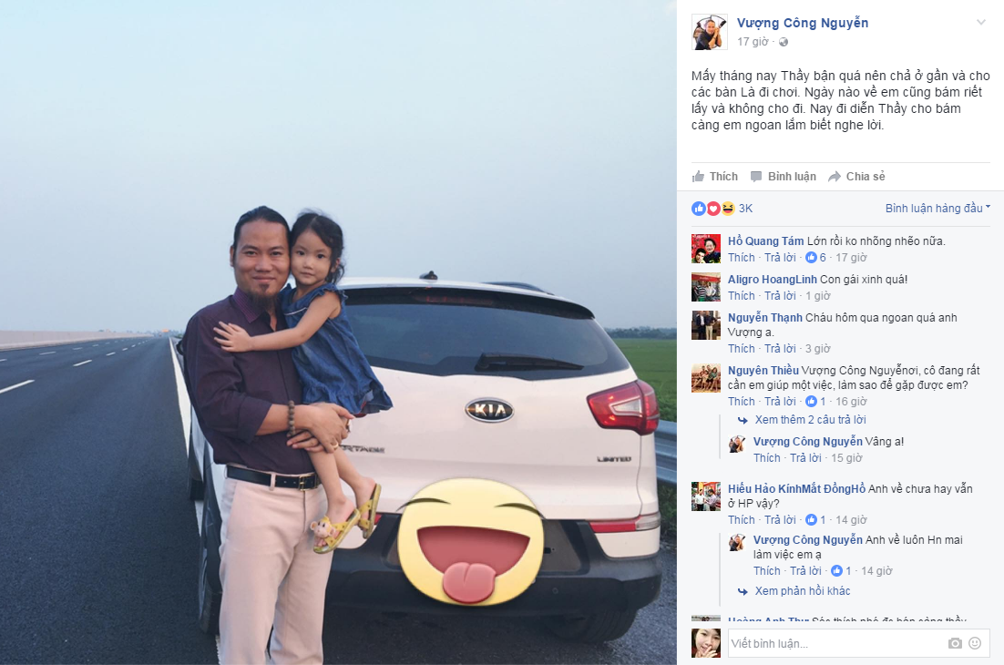
Task: Click the Chia sẻ share arrow icon
Action: [835, 177]
